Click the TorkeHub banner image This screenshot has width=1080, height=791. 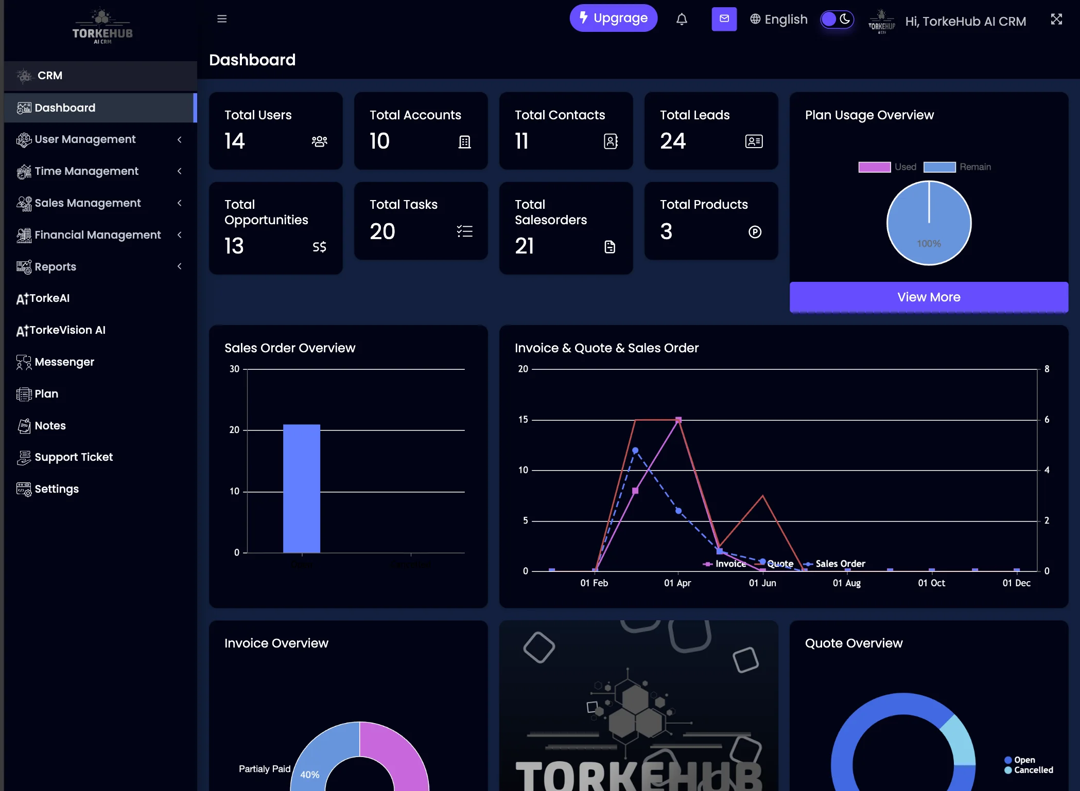pos(638,706)
